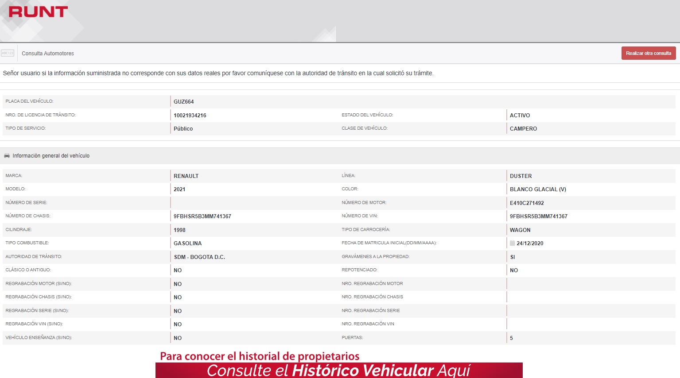680x378 pixels.
Task: Click the SDM - BOGOTA D.C. authority value
Action: point(199,257)
